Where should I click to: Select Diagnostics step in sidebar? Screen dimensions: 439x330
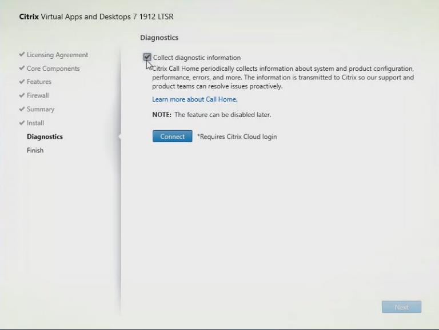coord(45,136)
